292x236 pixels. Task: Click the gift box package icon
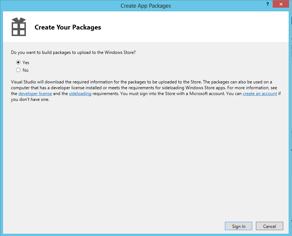pos(19,27)
